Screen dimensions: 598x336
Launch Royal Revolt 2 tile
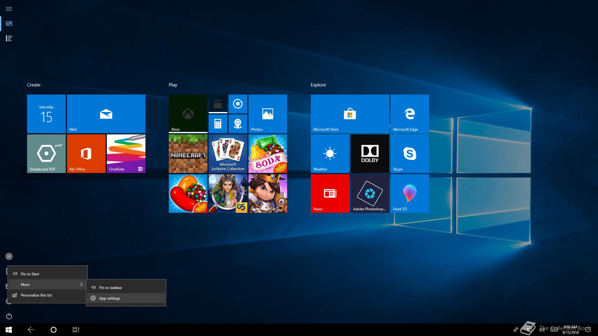click(268, 194)
